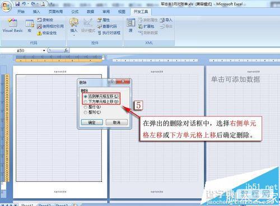Toggle 使用相对引用 (Use Relative References)
This screenshot has width=280, height=206.
click(50, 26)
